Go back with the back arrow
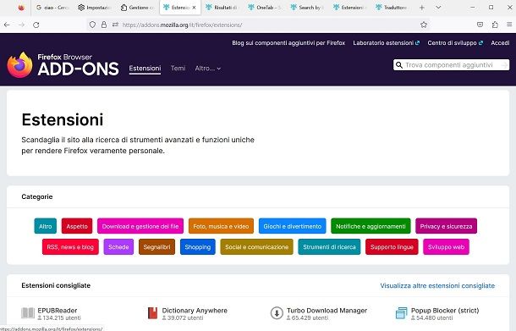The width and height of the screenshot is (516, 331). click(7, 25)
